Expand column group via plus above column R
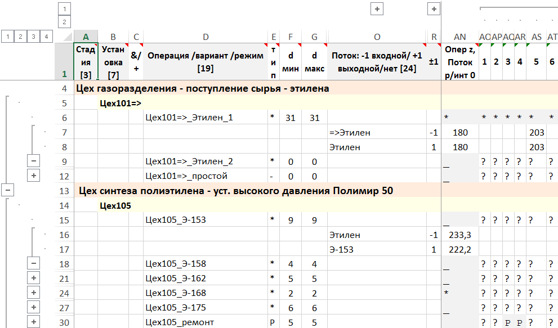The height and width of the screenshot is (328, 558). point(434,9)
